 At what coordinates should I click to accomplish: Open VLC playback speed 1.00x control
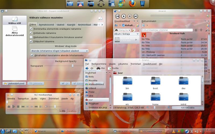tap(62, 111)
